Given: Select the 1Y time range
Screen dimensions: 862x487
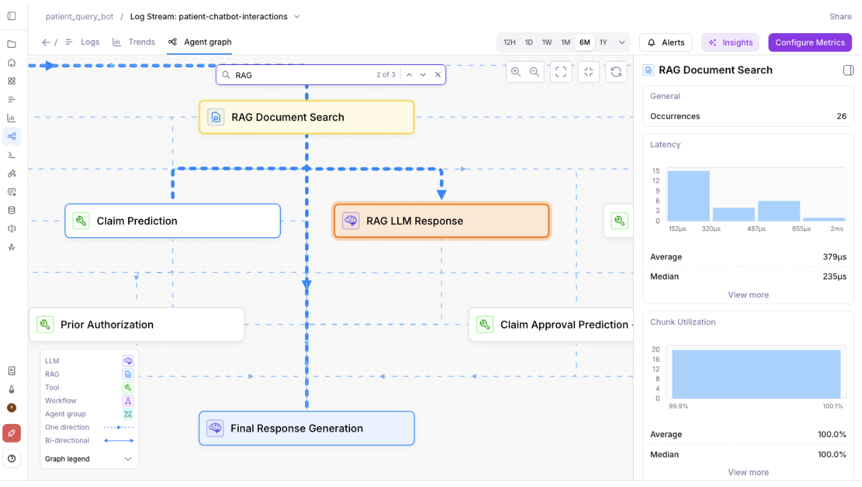Looking at the screenshot, I should (x=603, y=42).
